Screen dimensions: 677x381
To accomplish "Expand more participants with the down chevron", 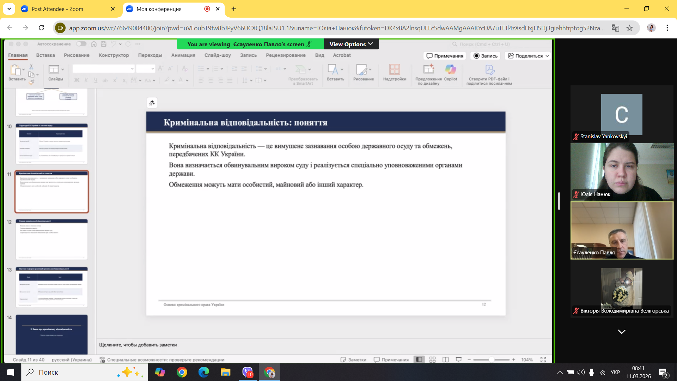I will [622, 332].
